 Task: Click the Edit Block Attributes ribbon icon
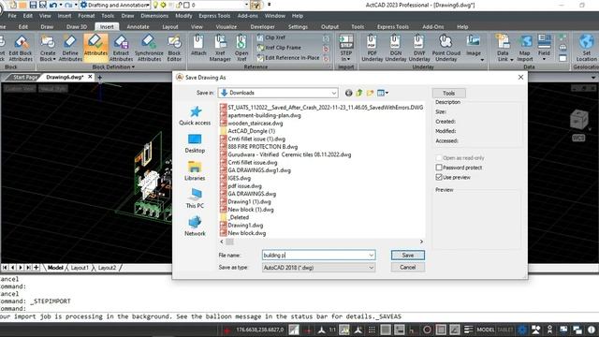click(21, 48)
